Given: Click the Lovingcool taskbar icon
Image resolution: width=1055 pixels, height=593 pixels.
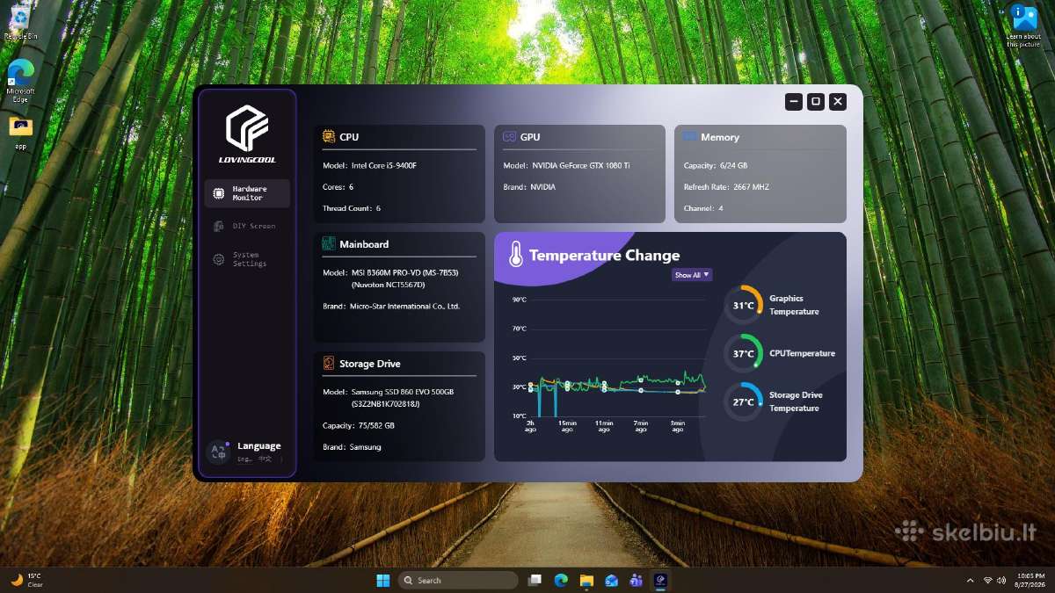Looking at the screenshot, I should click(x=660, y=580).
